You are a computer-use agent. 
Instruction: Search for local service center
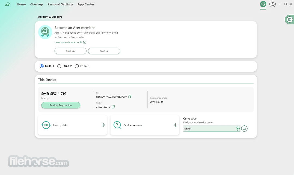244,129
